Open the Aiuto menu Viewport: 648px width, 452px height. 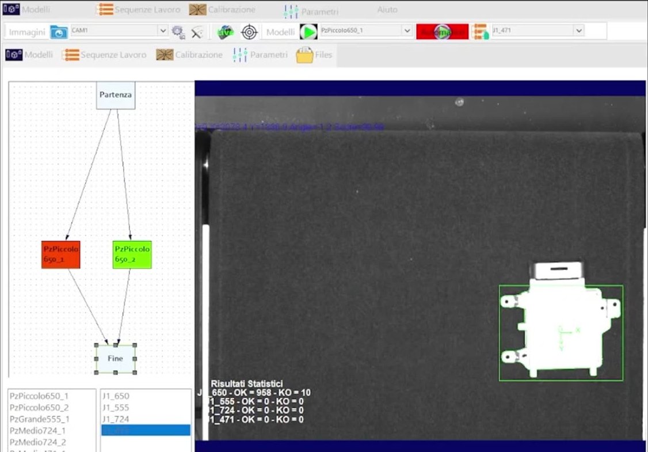coord(387,10)
